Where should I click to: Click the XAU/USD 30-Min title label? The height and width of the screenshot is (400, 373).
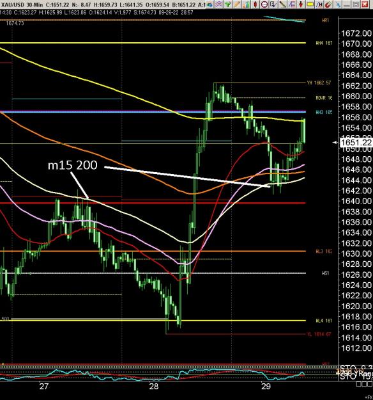(21, 4)
